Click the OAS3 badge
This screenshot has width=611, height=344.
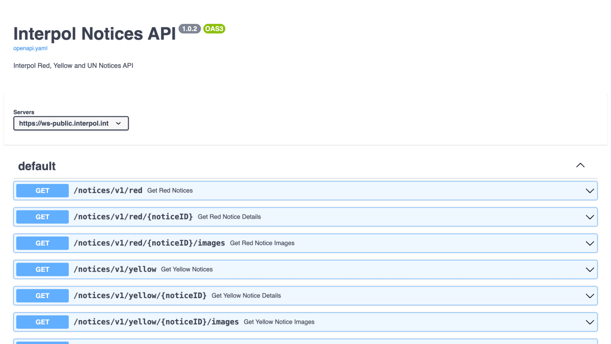click(x=214, y=29)
